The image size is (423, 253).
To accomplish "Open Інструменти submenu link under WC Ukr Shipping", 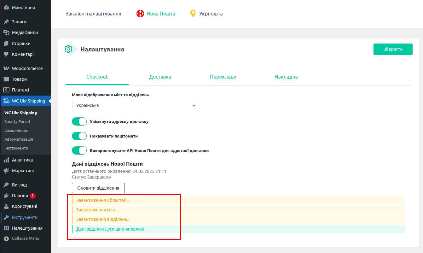I will point(16,148).
